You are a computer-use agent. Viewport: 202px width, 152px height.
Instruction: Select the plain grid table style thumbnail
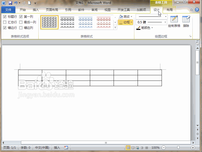click(x=49, y=22)
